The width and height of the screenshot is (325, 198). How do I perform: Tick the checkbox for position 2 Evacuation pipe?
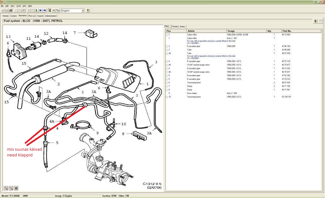tap(167, 46)
